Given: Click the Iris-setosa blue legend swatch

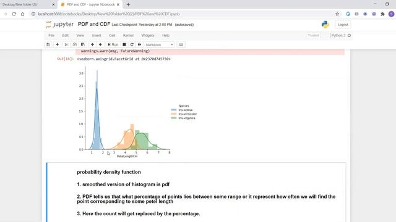Looking at the screenshot, I should coord(173,110).
